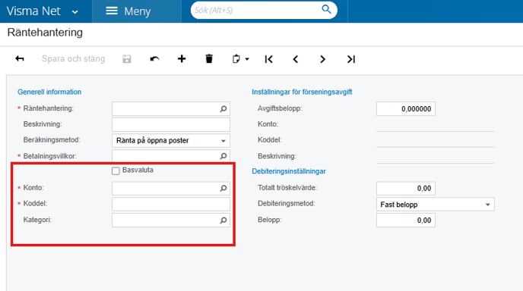Viewport: 523px width, 291px height.
Task: Click the trash delete icon
Action: tap(209, 59)
